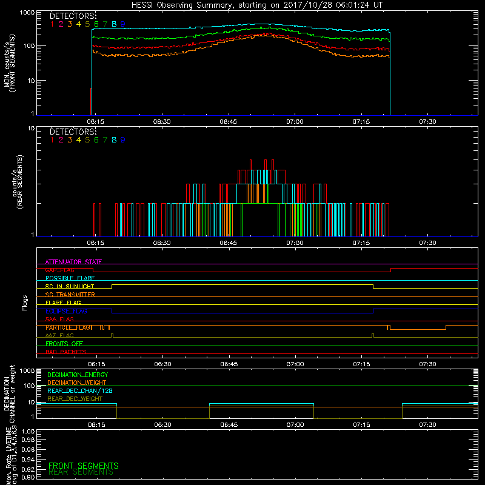Click the Mon. Rate LIVETIME axis label

tap(11, 456)
